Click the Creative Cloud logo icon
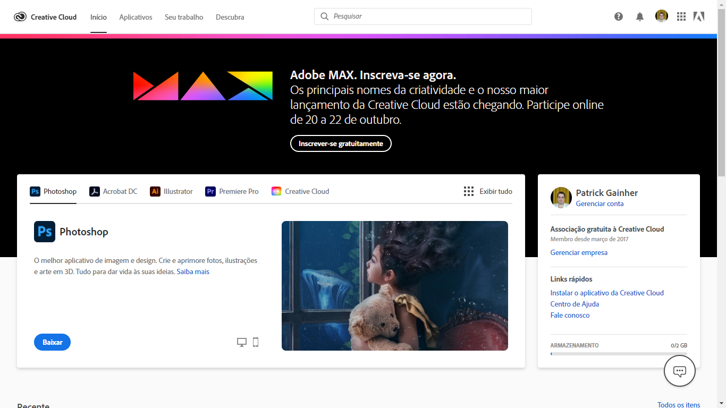 pyautogui.click(x=20, y=17)
